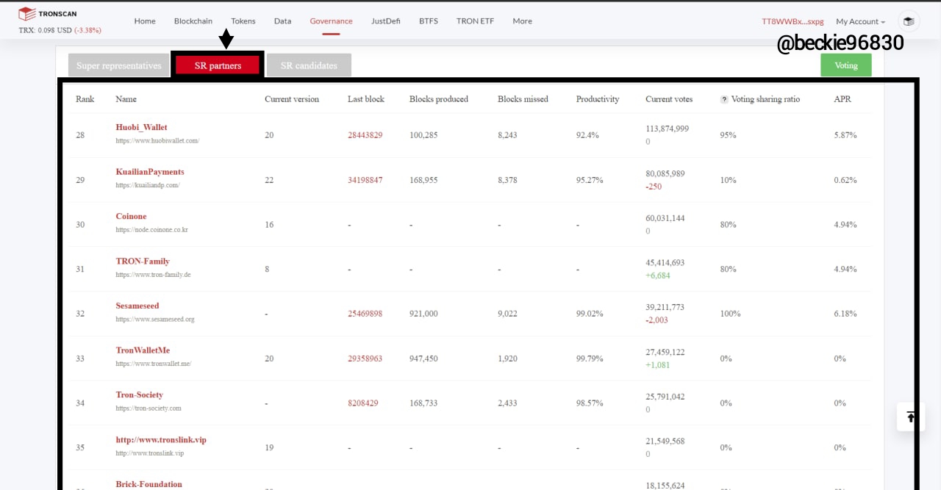Click Tron-Society blocks missed 2,433
Image resolution: width=941 pixels, height=490 pixels.
click(x=508, y=403)
